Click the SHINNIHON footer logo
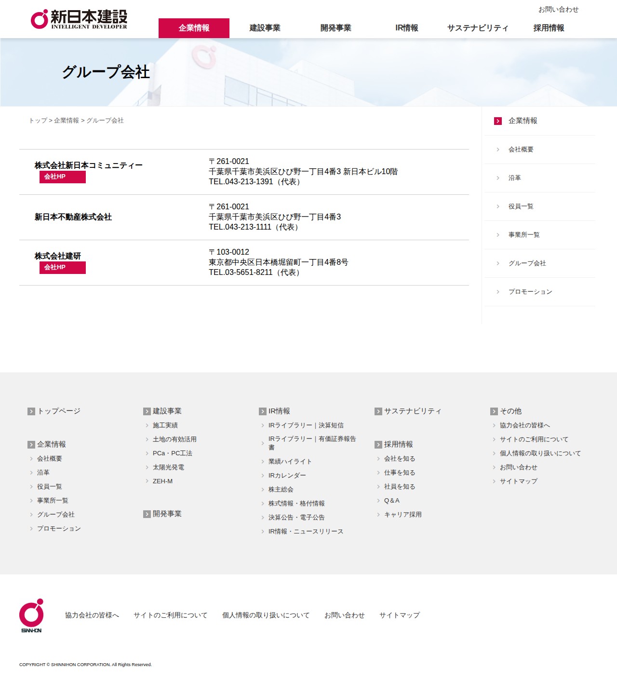This screenshot has height=696, width=617. 31,615
